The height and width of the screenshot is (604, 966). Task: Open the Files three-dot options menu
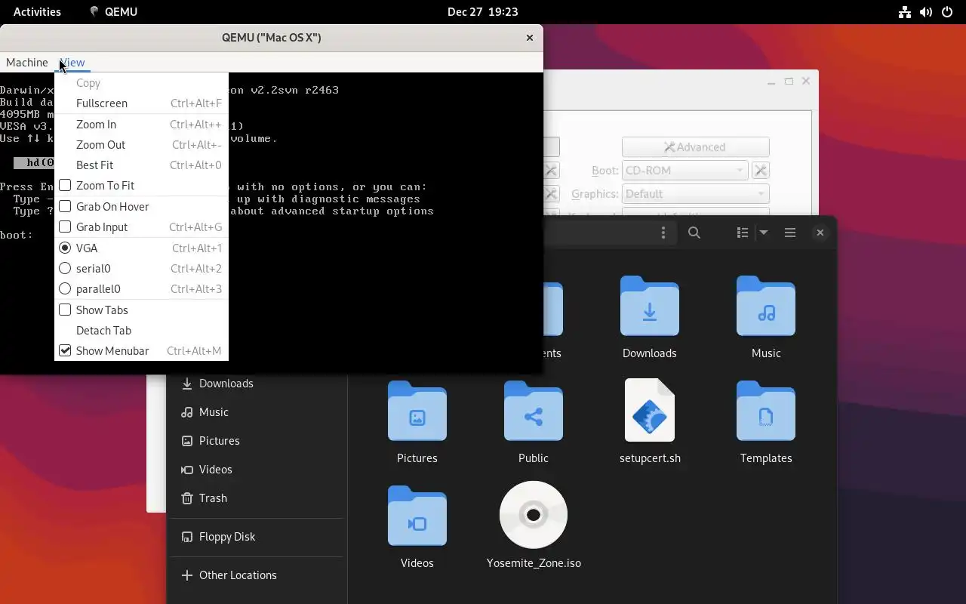click(663, 233)
